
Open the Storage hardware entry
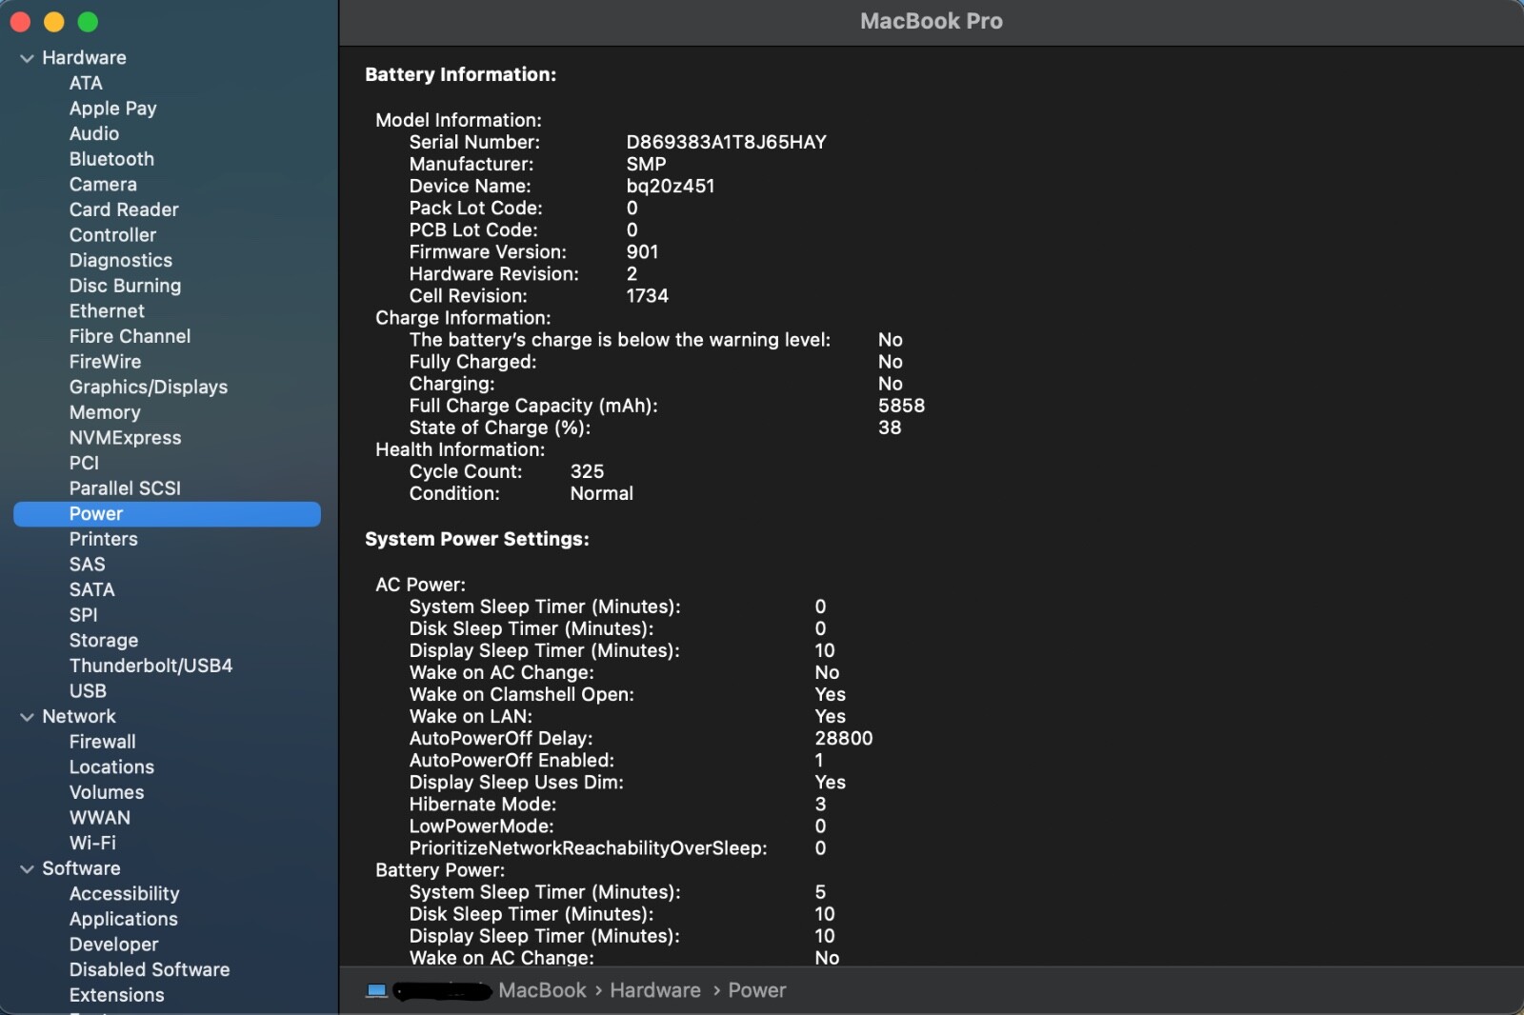[x=103, y=641]
